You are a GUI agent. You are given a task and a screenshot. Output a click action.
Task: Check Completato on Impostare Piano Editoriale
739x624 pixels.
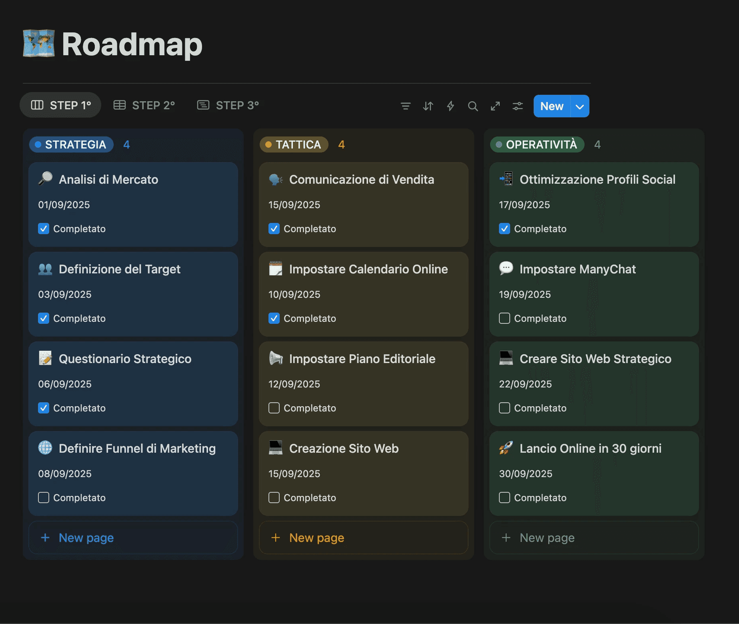click(x=274, y=408)
